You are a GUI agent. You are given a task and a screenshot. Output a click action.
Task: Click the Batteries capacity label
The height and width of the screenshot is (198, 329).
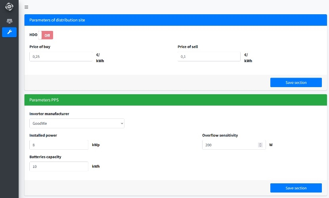[x=45, y=157]
